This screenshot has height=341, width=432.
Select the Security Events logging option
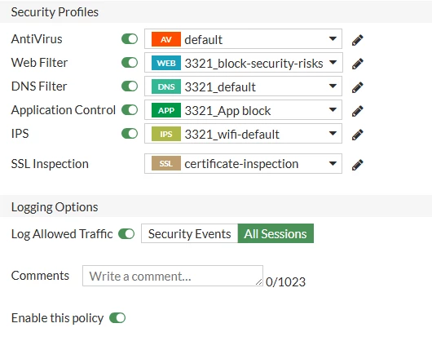[x=190, y=233]
